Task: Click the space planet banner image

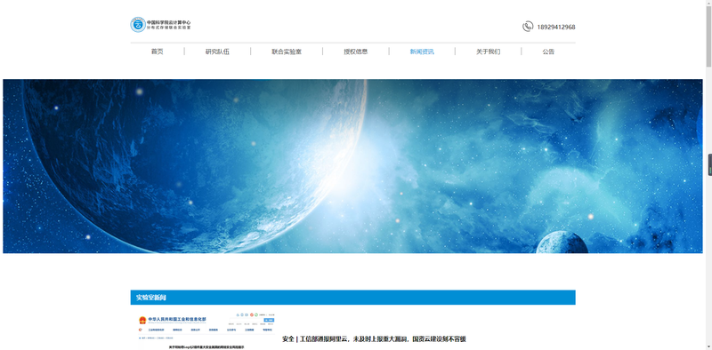Action: (x=352, y=166)
